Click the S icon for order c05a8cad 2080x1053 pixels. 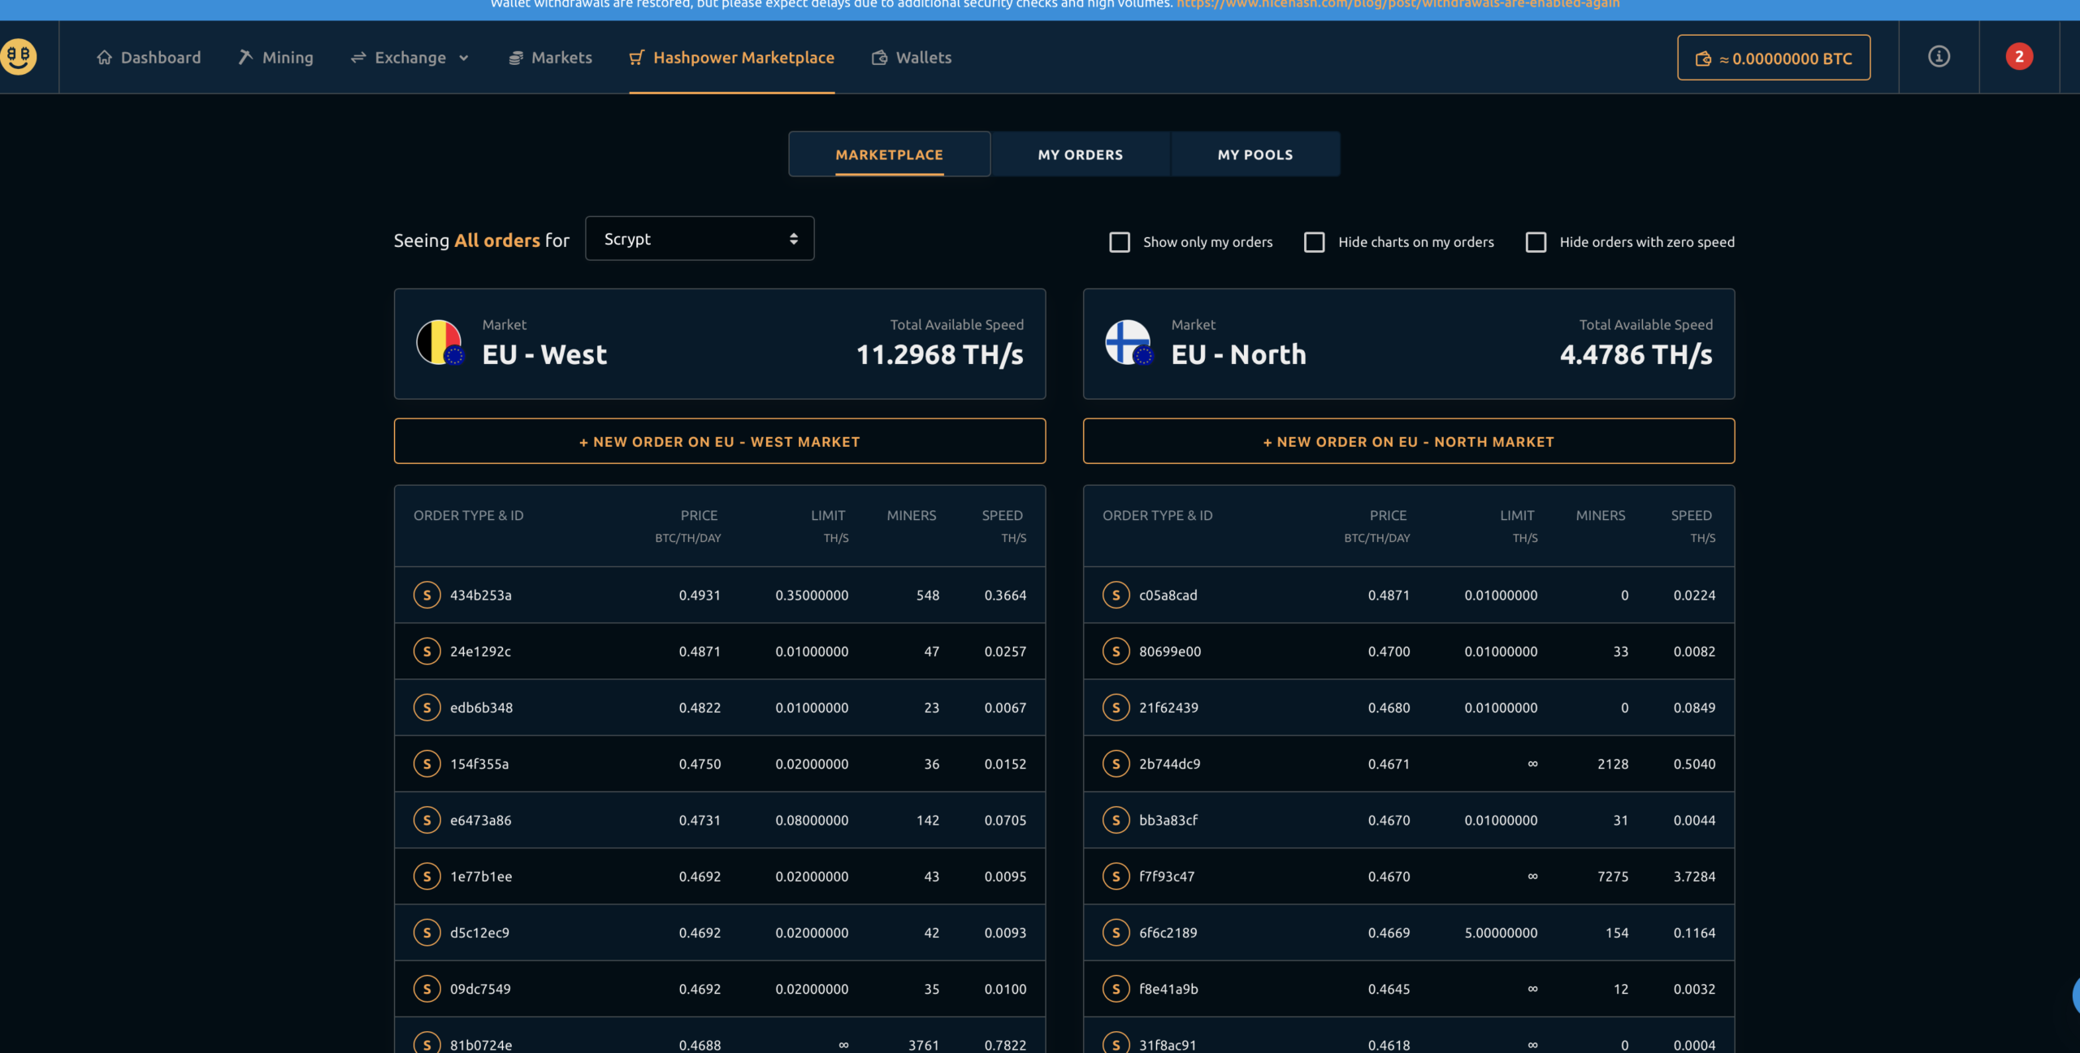pos(1116,595)
